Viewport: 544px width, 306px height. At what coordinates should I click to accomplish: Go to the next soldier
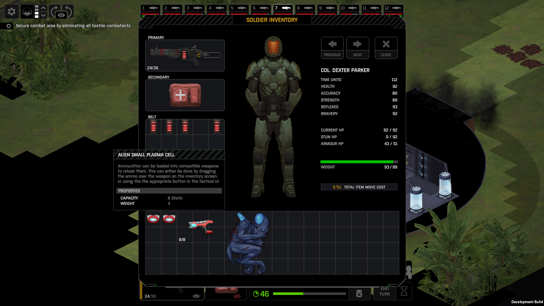pos(358,48)
